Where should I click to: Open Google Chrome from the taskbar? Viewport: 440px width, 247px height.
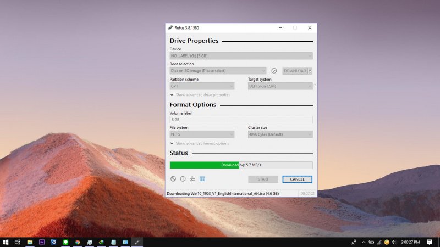click(78, 242)
